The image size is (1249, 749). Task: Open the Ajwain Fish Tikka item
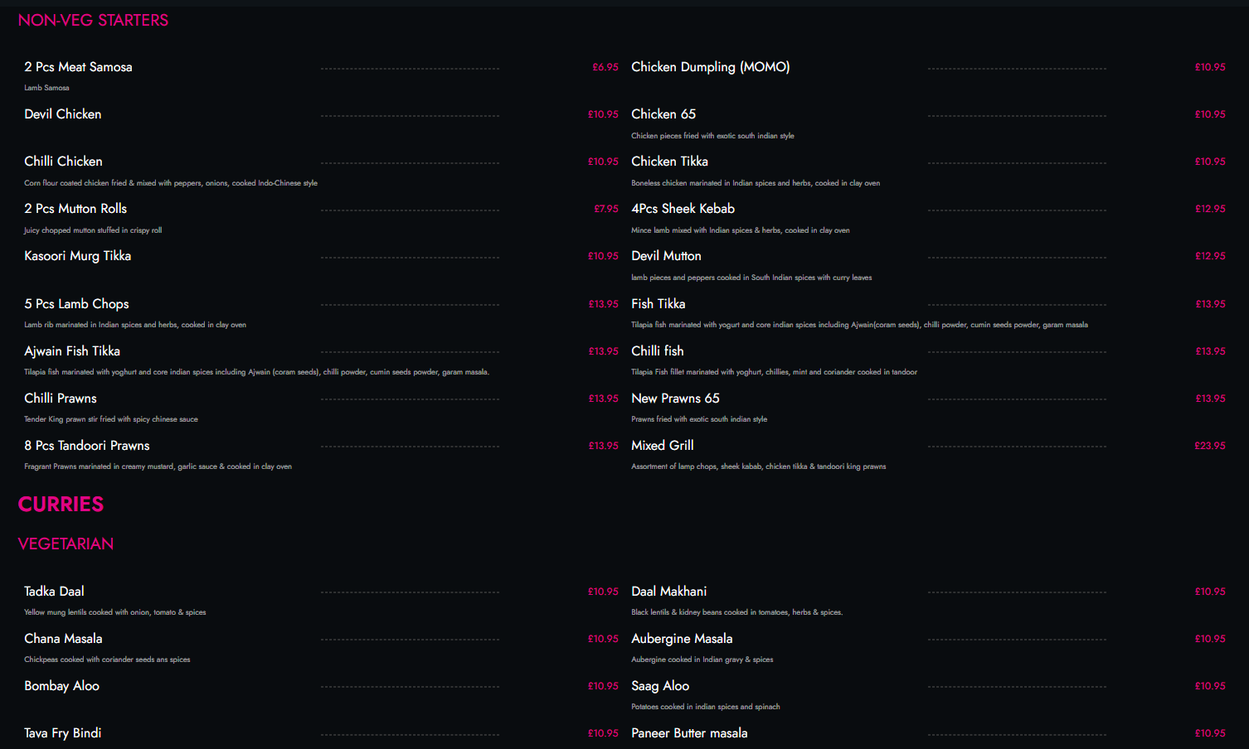72,351
